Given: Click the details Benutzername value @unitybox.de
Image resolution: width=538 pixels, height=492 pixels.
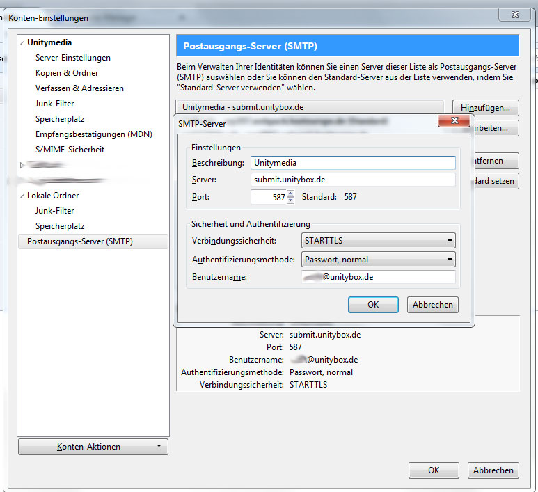Looking at the screenshot, I should click(324, 360).
